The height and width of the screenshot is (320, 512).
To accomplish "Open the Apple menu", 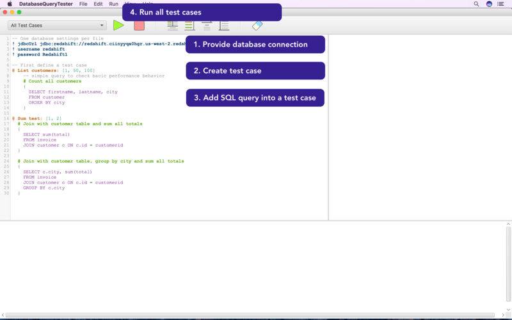I will point(10,4).
